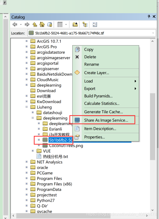Select Calculate Statistics... menu entry

106,104
